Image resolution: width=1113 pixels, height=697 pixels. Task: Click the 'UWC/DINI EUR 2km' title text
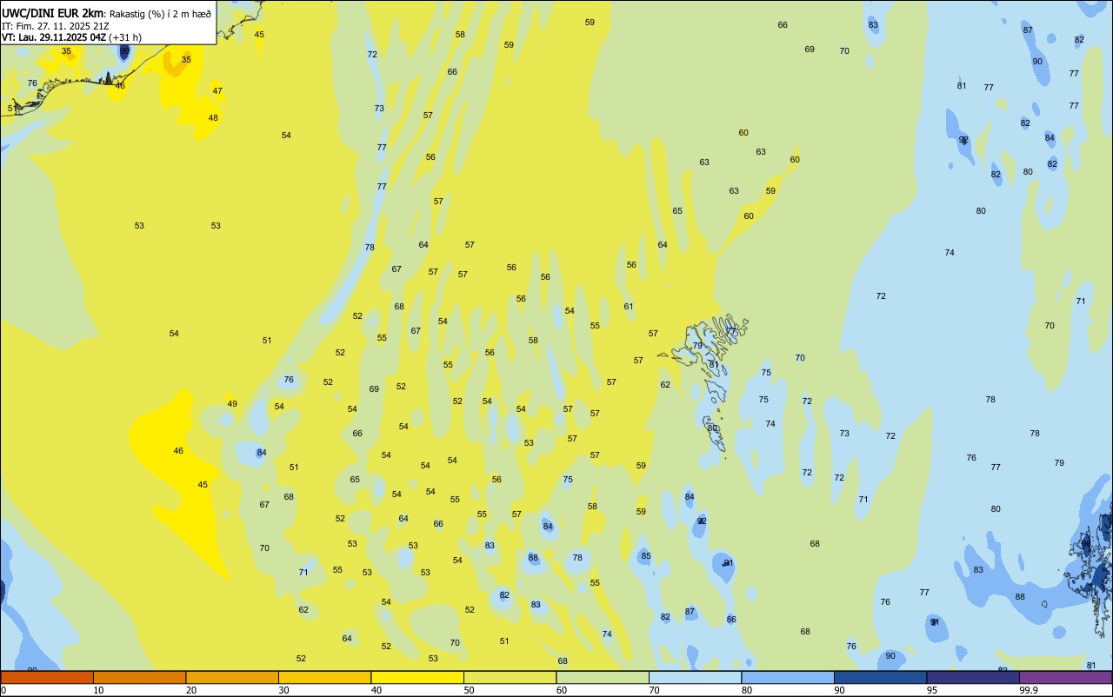point(53,13)
